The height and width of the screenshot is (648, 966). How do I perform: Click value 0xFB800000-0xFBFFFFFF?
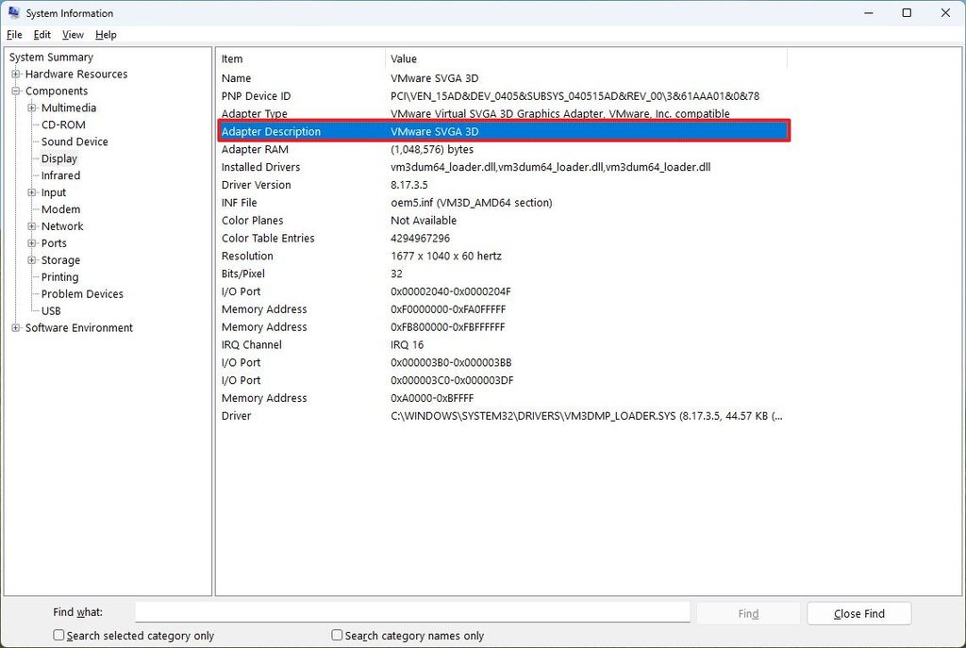(x=447, y=327)
